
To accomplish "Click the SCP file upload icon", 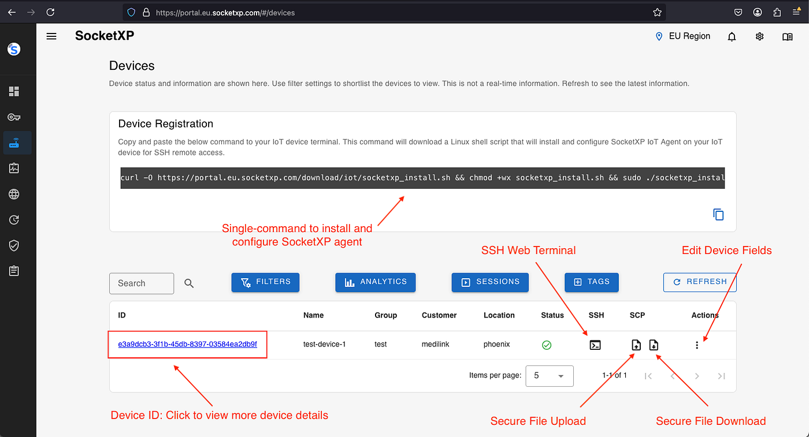I will click(x=636, y=345).
